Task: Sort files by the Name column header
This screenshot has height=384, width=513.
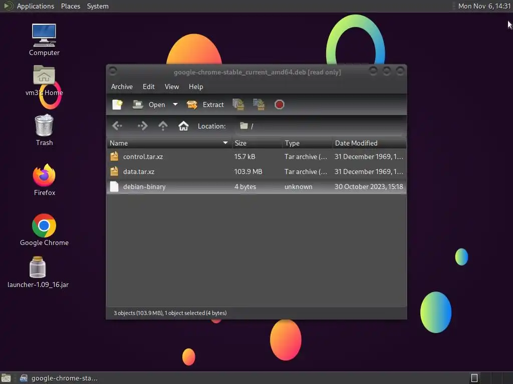Action: 169,143
